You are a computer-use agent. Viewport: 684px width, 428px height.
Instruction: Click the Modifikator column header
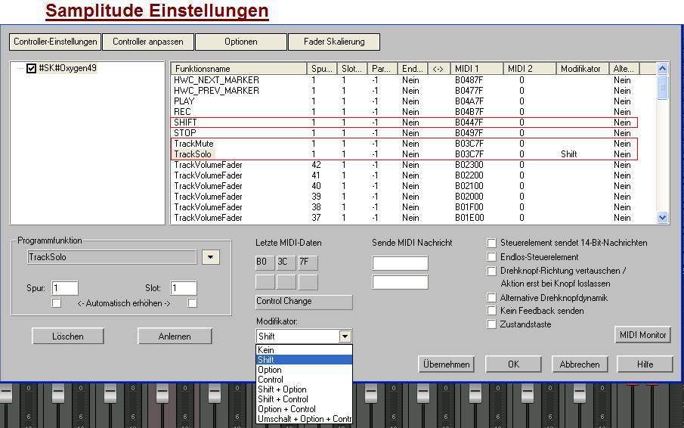tap(582, 69)
